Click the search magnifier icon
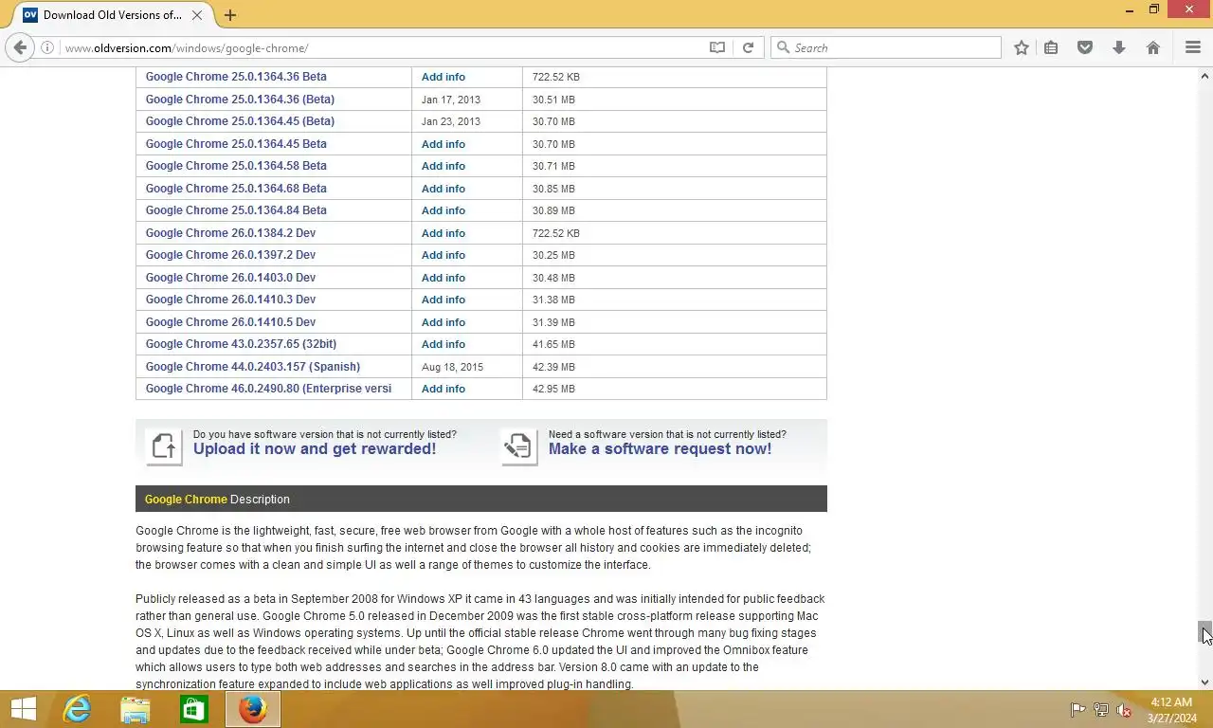Viewport: 1213px width, 728px height. (x=783, y=47)
